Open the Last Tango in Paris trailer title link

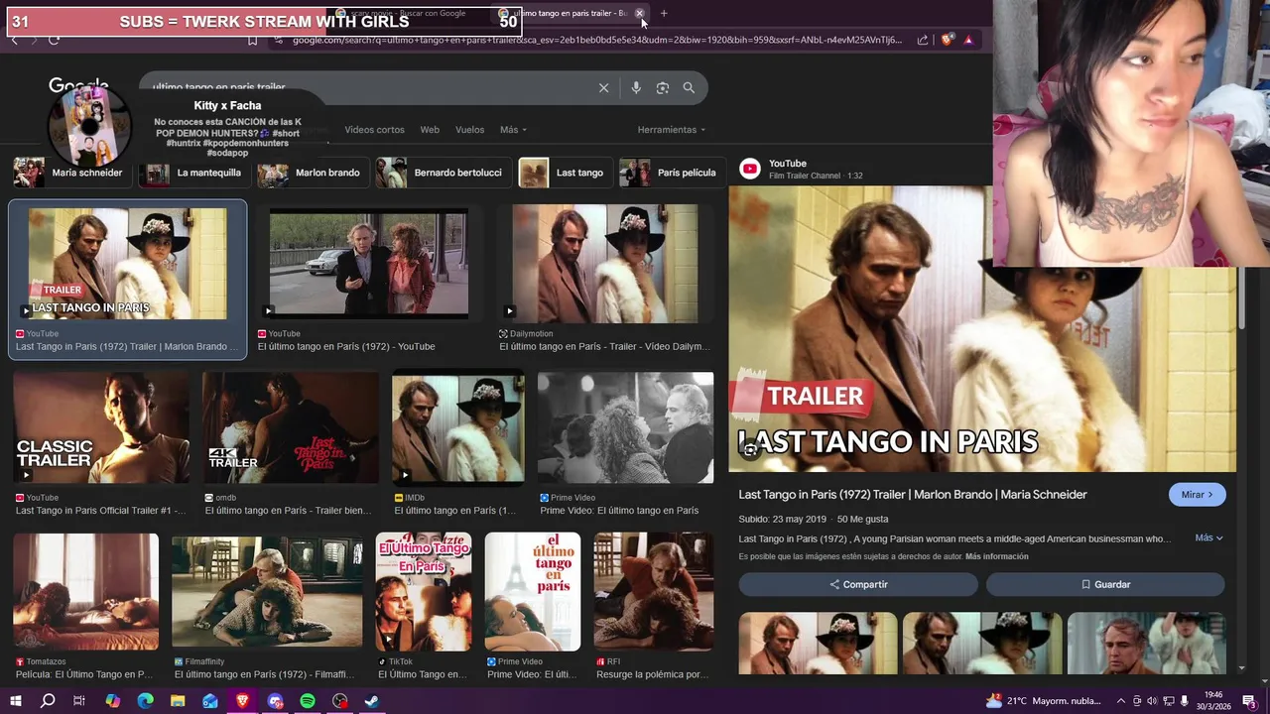pos(913,494)
